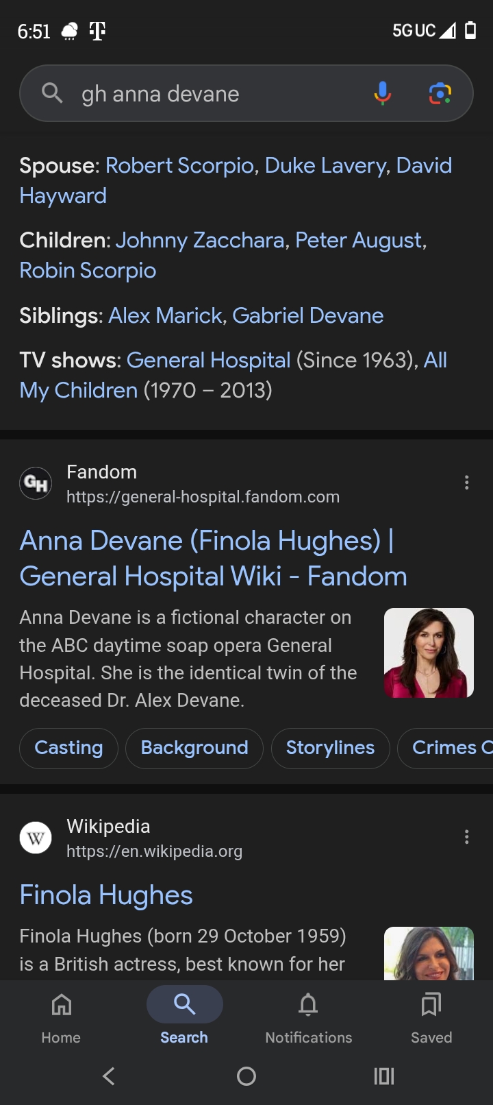Tap the Fandom GH site icon

coord(36,483)
